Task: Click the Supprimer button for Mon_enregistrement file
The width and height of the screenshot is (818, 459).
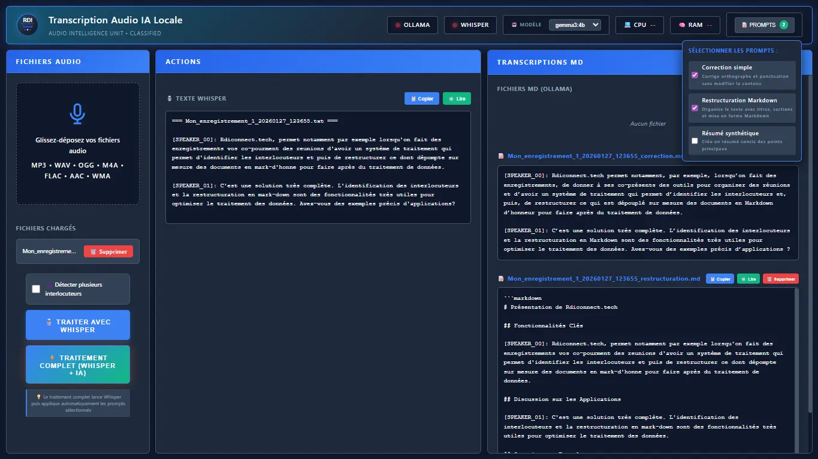Action: pyautogui.click(x=108, y=251)
